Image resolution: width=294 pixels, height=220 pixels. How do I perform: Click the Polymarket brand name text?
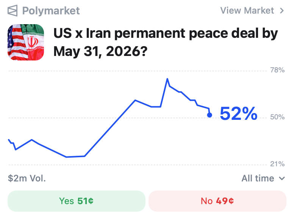point(51,11)
